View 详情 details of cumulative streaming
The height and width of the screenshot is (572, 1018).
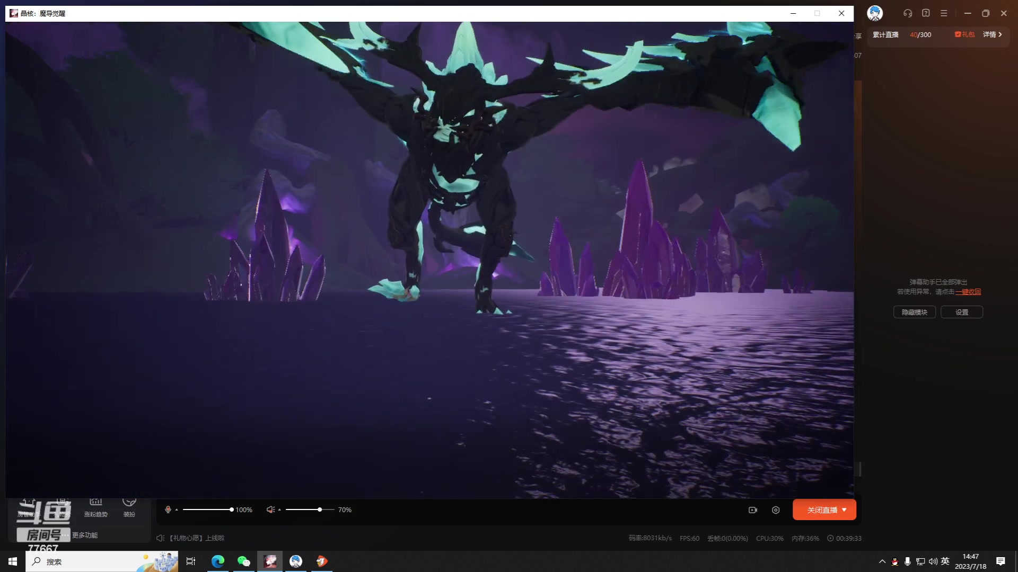(x=993, y=34)
